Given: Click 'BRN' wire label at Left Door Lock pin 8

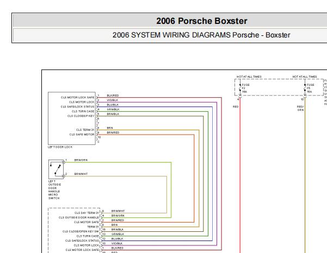Looking at the screenshot, I should (110, 128).
